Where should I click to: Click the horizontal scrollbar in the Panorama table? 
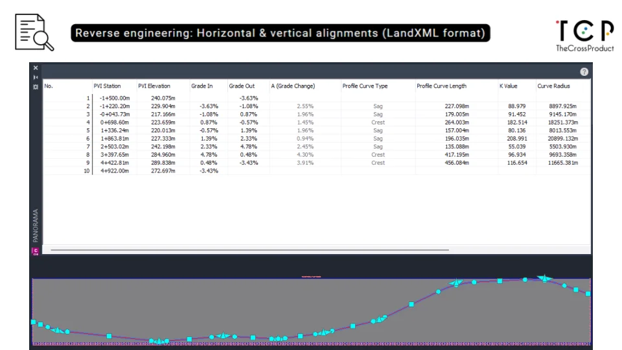click(x=249, y=250)
